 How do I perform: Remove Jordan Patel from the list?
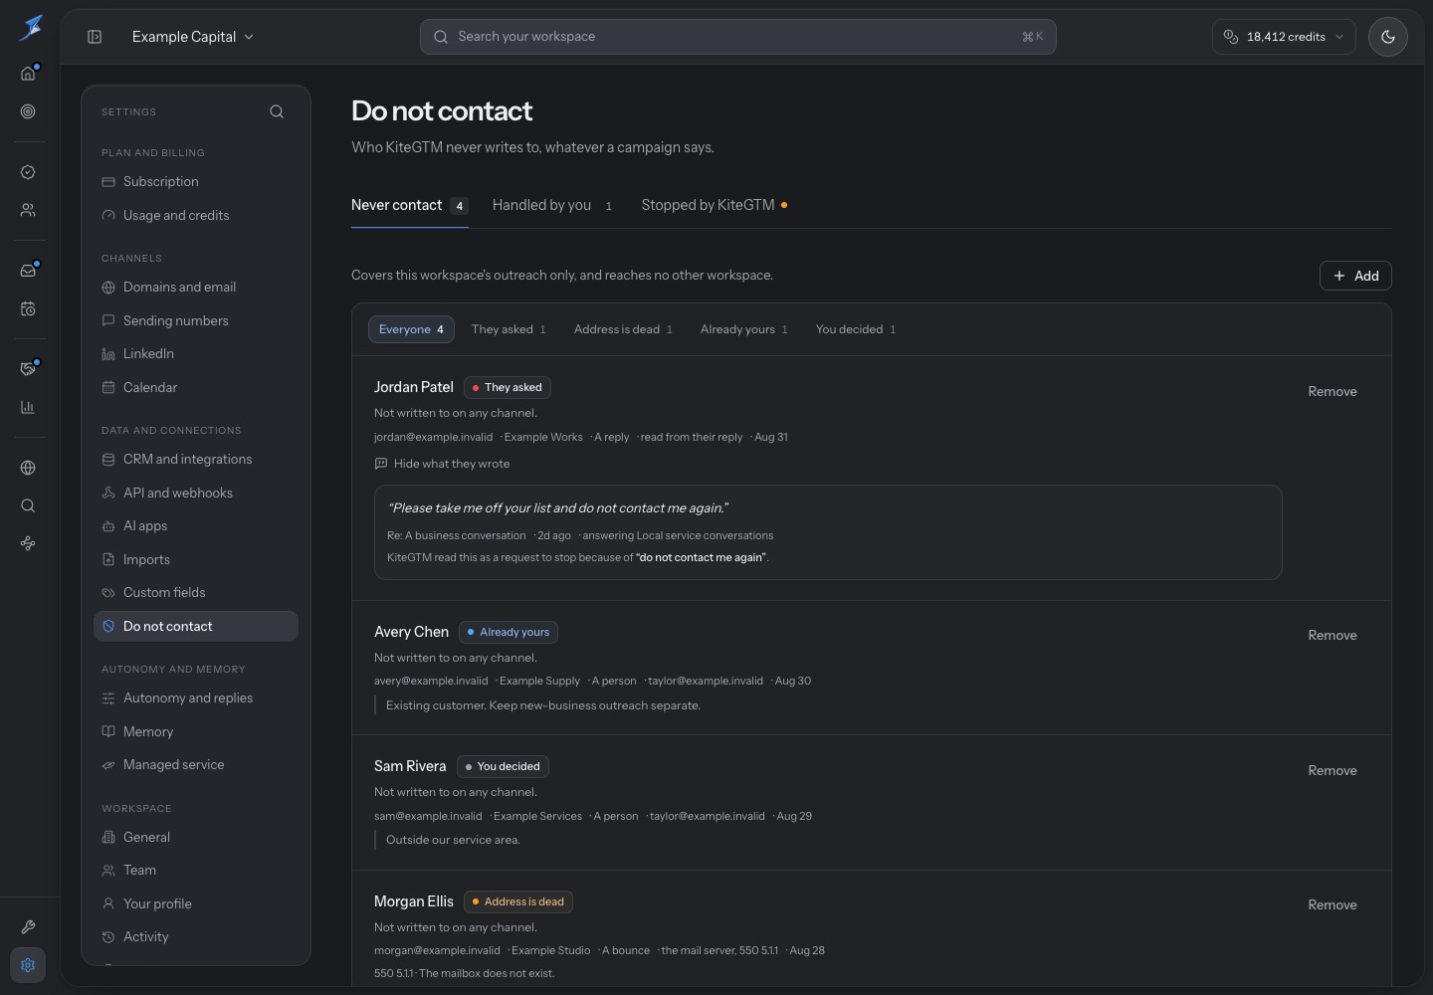point(1332,392)
